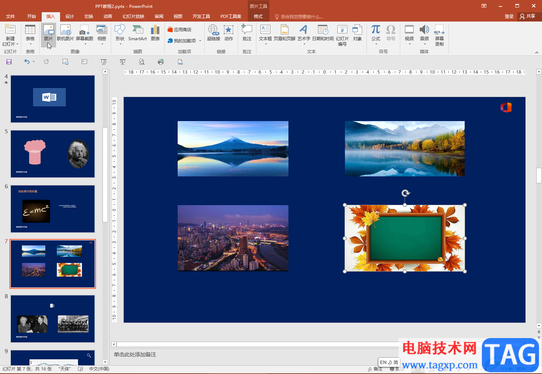Click the 超链接 hyperlink icon
Viewport: 542px width, 374px height.
213,33
